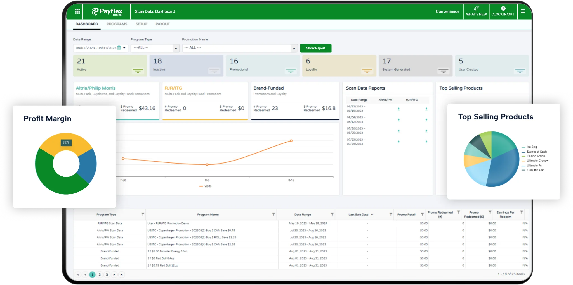Go to first page of table
Image resolution: width=573 pixels, height=285 pixels.
(78, 275)
